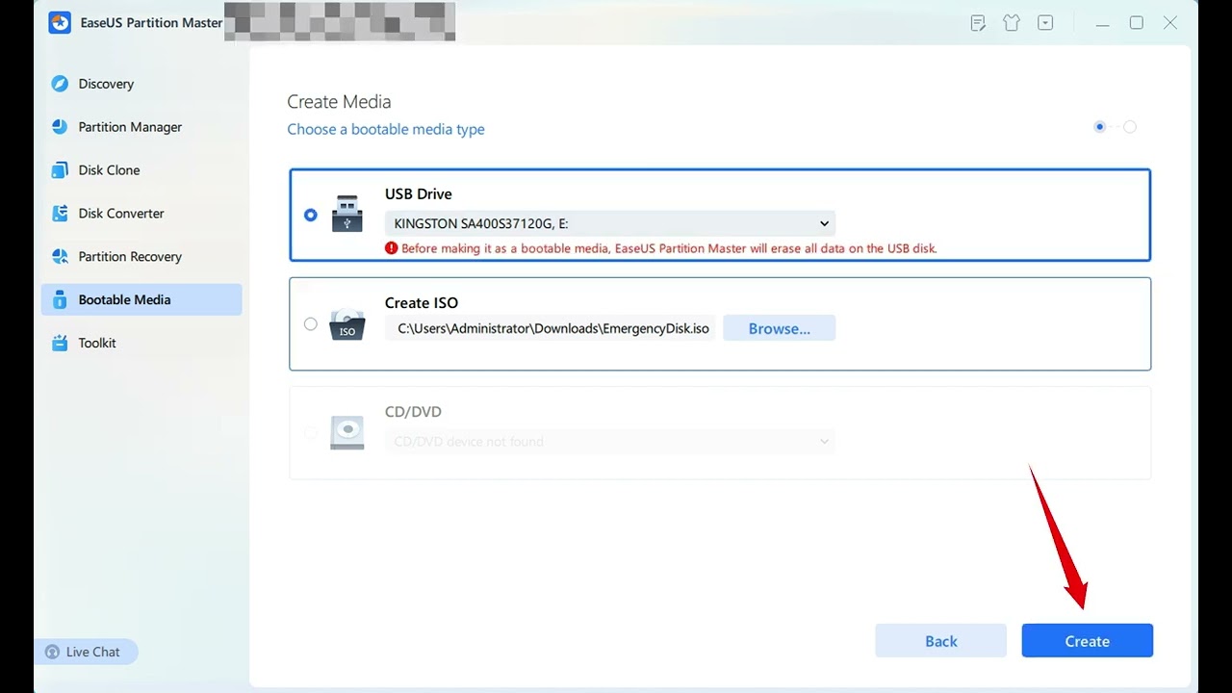
Task: Click the second step indicator dot
Action: pos(1130,126)
